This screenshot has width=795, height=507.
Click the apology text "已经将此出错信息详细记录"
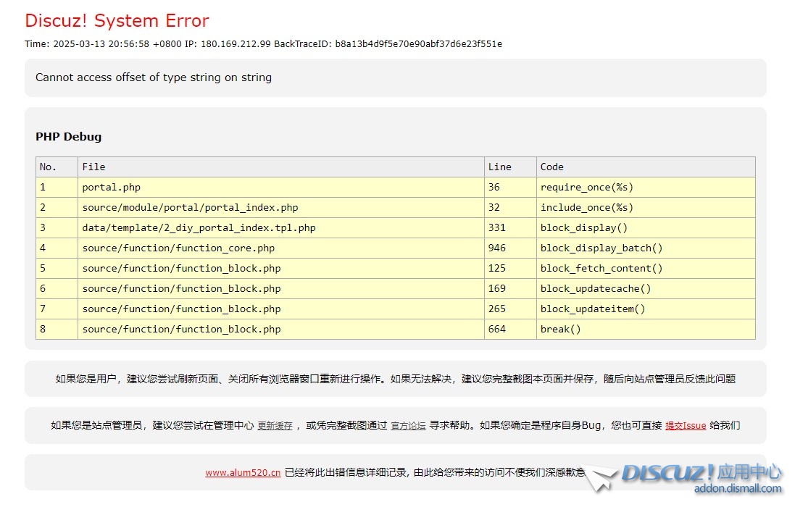point(348,472)
